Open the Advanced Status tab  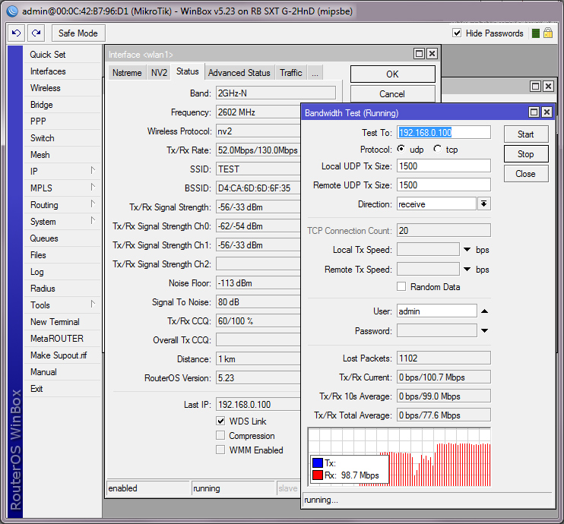pyautogui.click(x=239, y=73)
